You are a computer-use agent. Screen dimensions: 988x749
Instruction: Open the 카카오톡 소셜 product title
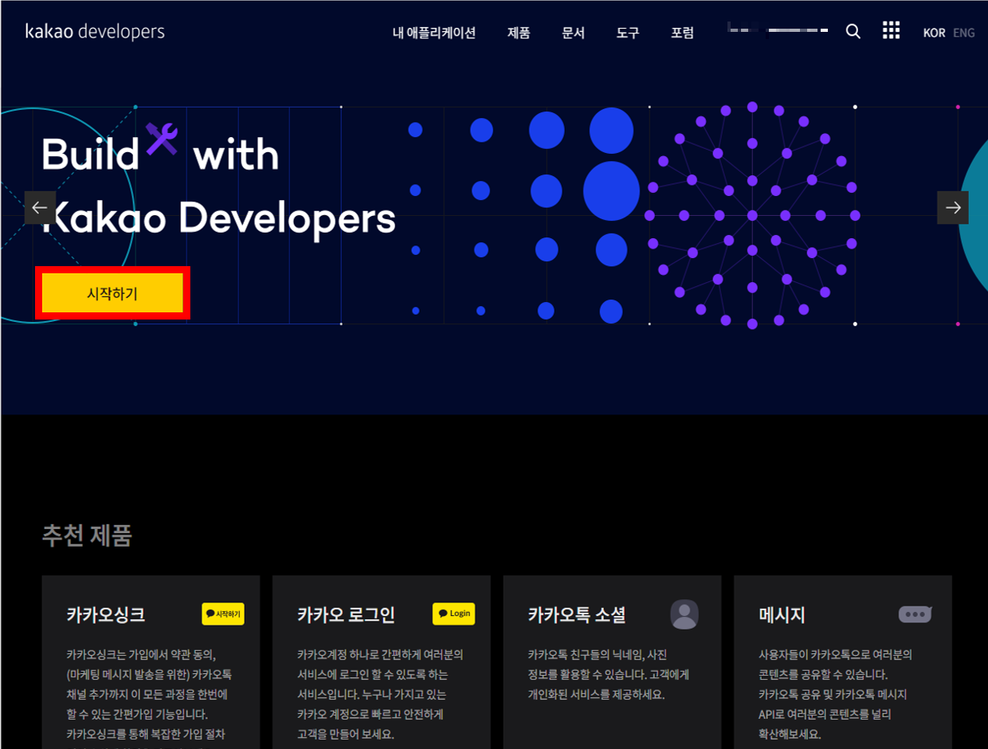pyautogui.click(x=577, y=615)
